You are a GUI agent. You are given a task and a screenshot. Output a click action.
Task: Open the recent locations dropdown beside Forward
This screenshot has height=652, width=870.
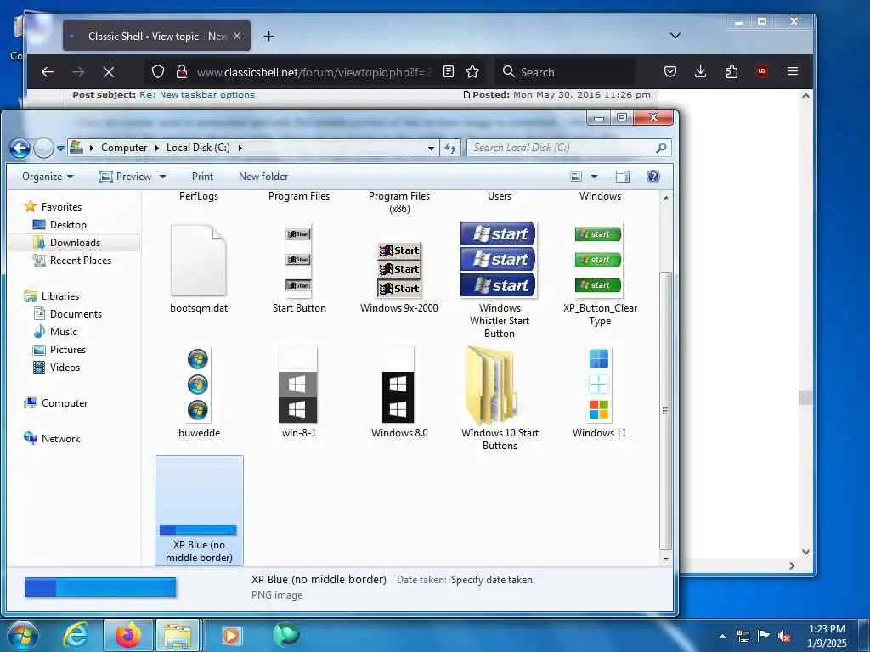(x=60, y=149)
